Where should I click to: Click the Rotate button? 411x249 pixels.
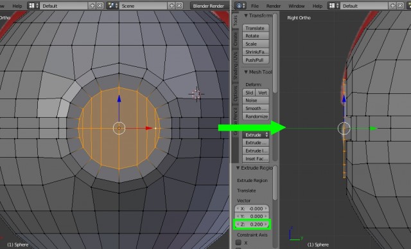click(x=256, y=36)
